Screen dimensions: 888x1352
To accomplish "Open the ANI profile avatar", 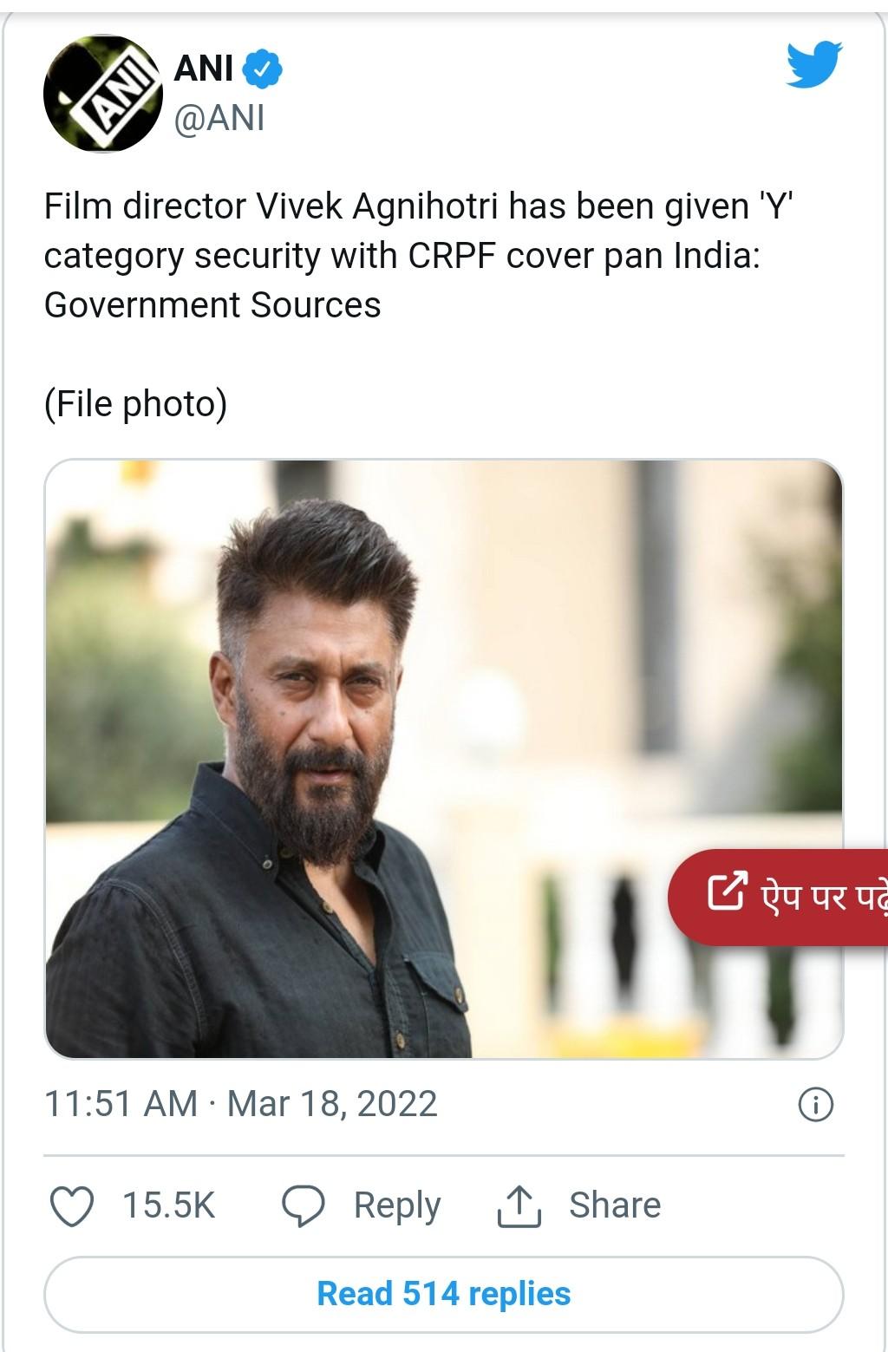I will point(103,93).
